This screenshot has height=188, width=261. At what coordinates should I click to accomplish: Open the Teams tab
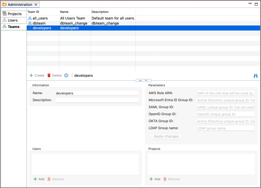[x=14, y=27]
